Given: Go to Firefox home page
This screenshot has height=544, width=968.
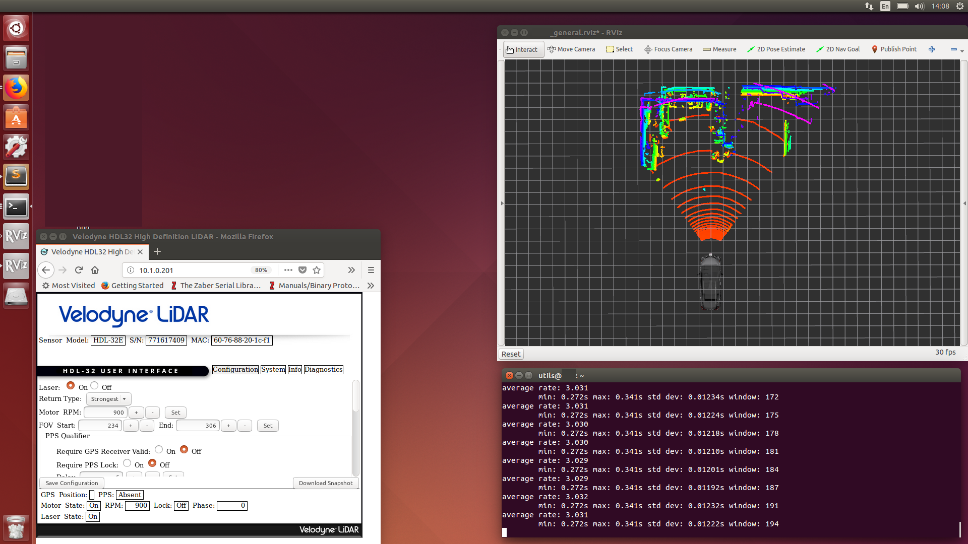Looking at the screenshot, I should tap(95, 270).
